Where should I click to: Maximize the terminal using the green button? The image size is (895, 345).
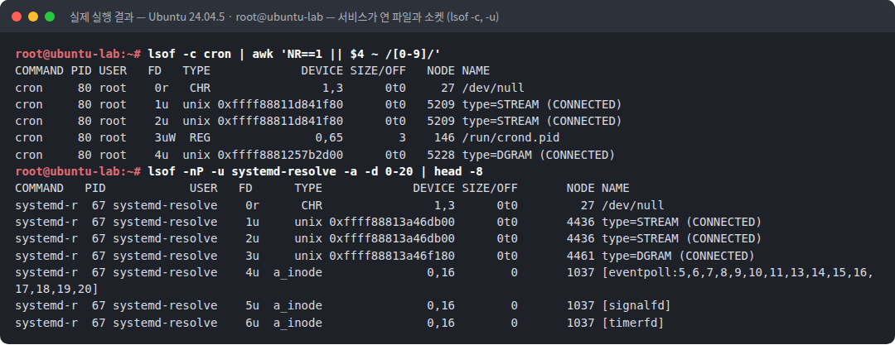click(x=50, y=17)
